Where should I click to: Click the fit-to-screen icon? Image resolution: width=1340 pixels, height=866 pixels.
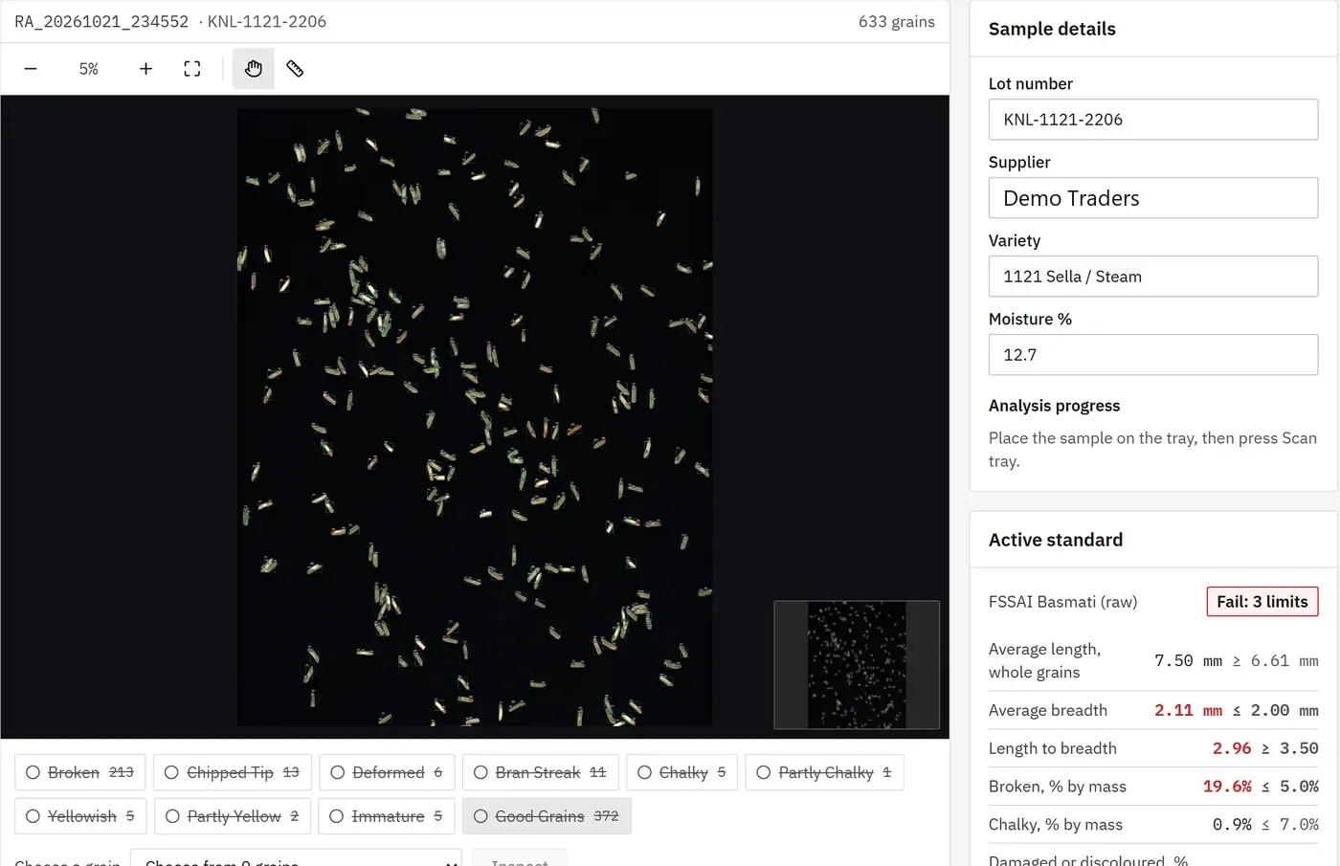pos(192,69)
